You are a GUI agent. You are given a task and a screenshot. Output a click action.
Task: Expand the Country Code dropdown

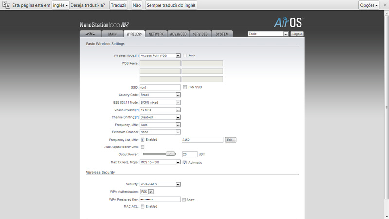(x=160, y=95)
